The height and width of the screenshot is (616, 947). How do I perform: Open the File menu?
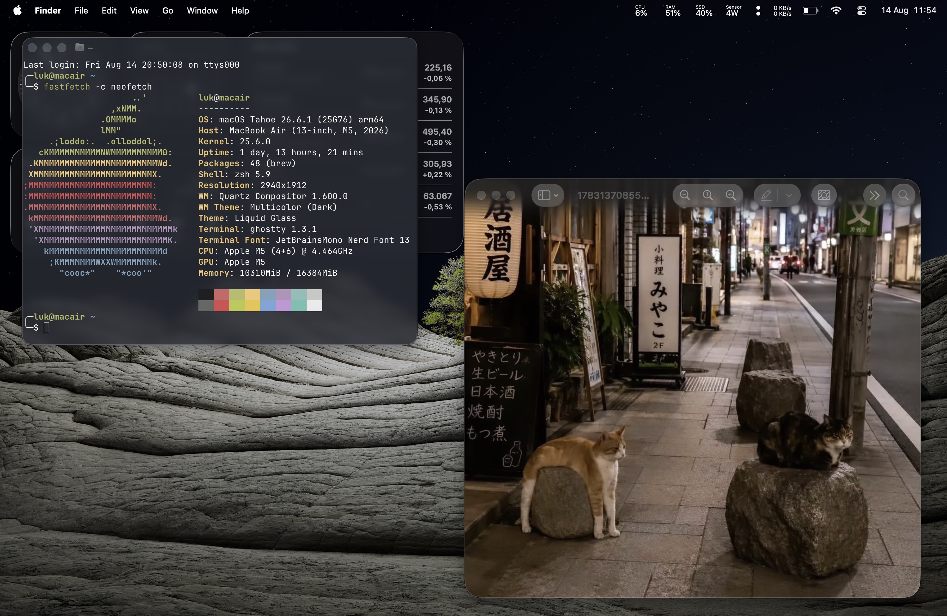tap(81, 10)
